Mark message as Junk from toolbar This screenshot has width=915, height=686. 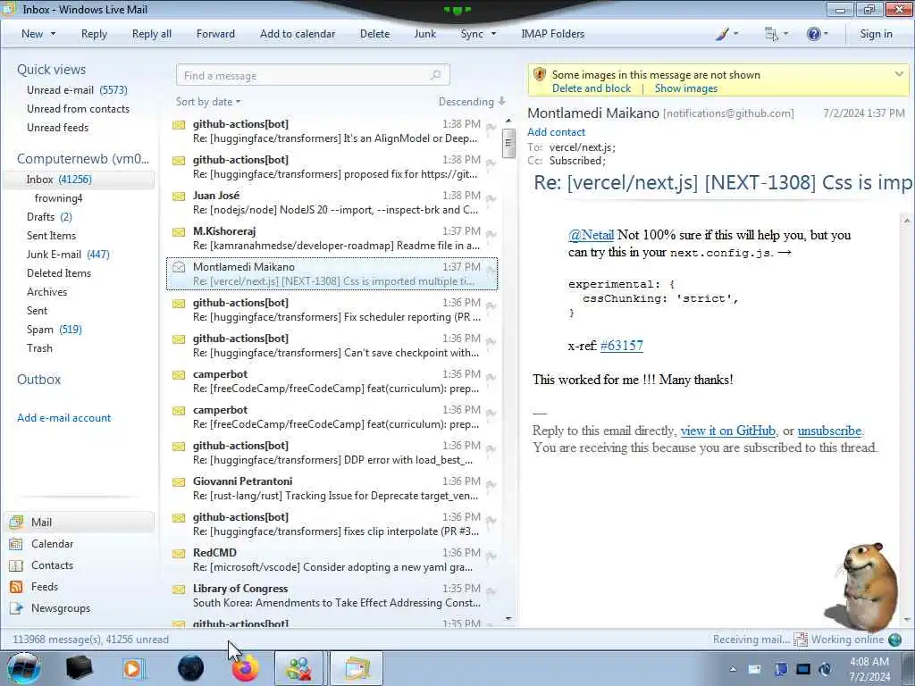coord(424,34)
